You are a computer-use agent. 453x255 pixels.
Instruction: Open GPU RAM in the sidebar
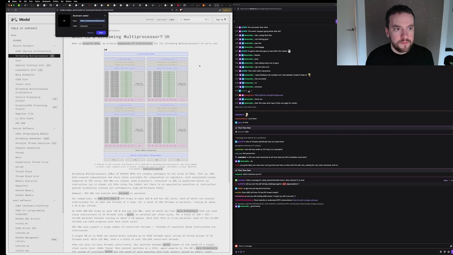20,123
